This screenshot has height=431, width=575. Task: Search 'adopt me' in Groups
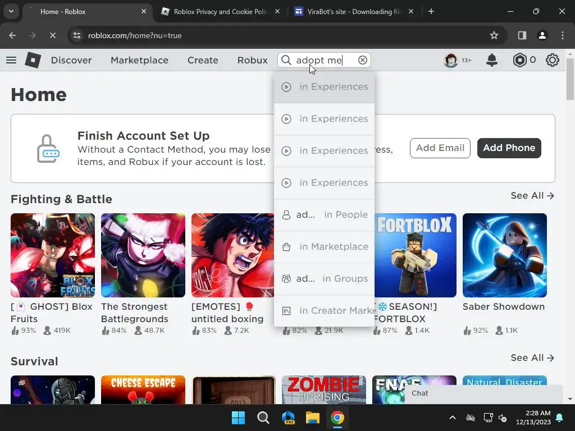(324, 278)
